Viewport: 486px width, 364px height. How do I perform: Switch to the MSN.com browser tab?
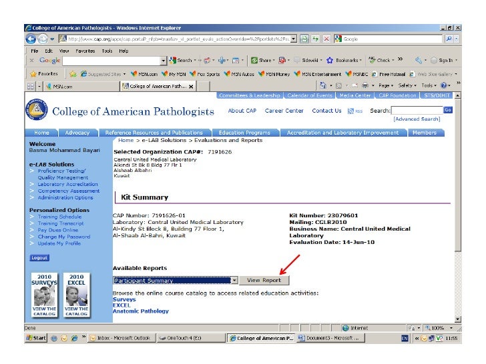pos(81,87)
